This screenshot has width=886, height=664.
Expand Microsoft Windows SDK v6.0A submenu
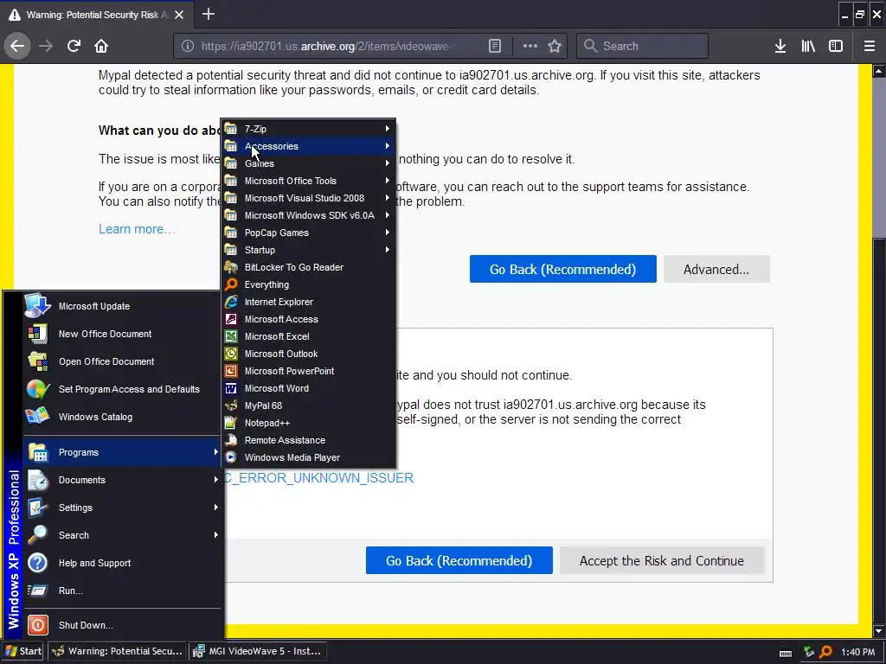(309, 215)
